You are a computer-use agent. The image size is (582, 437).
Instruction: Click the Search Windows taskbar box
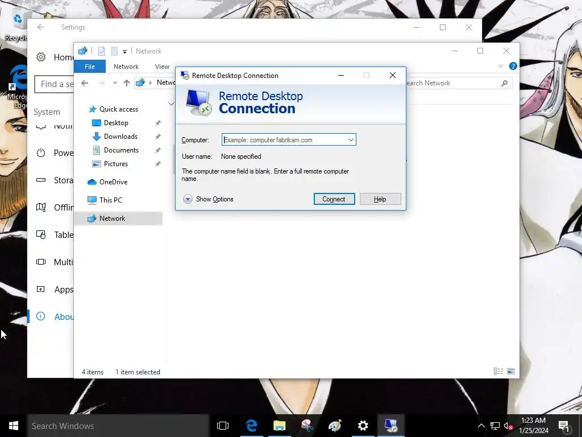click(118, 426)
